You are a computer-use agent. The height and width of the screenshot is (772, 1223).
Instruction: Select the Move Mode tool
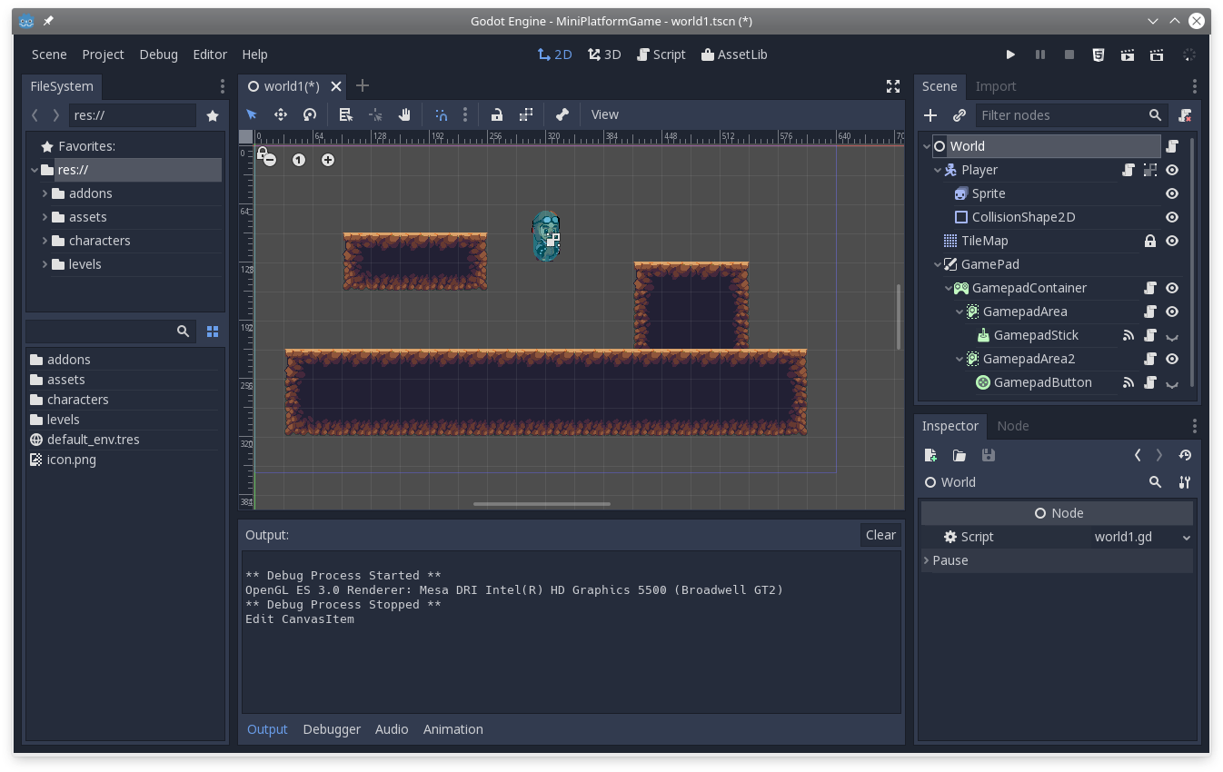click(281, 114)
